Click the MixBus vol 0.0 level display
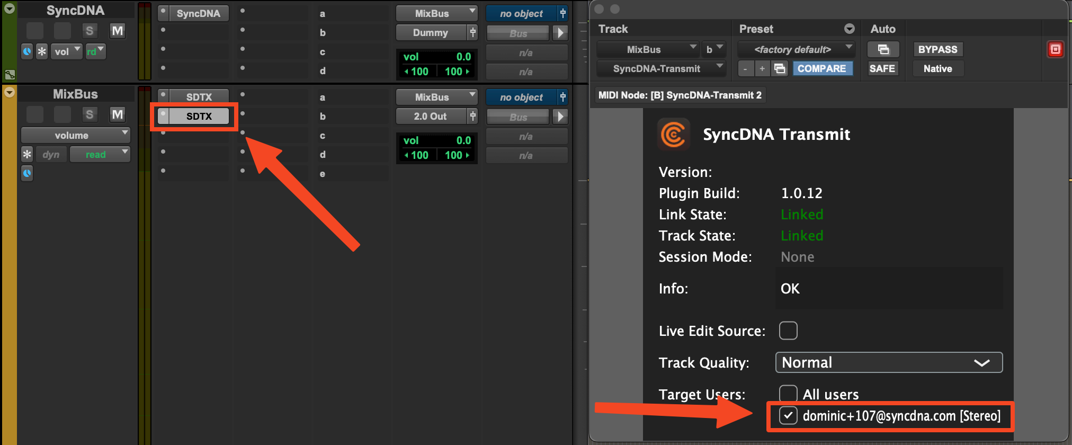 tap(437, 140)
